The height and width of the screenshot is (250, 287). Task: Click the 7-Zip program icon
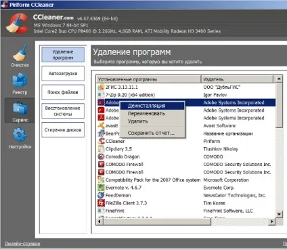(x=101, y=95)
